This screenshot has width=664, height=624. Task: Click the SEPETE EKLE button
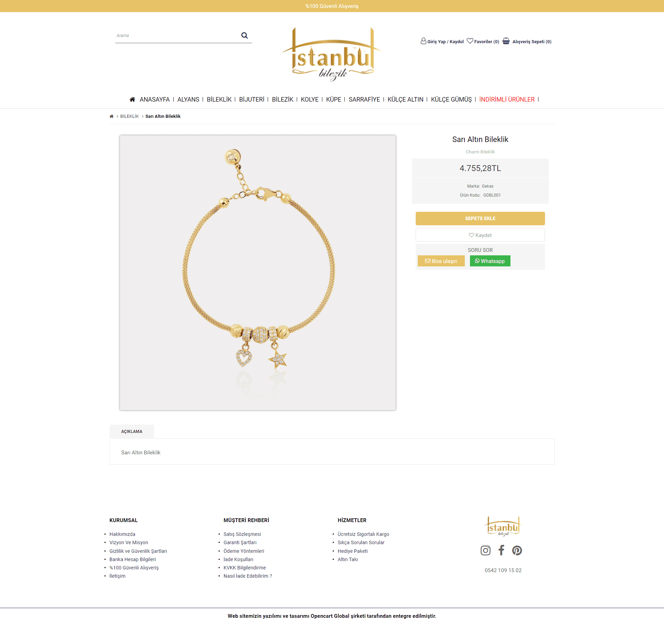pos(480,218)
